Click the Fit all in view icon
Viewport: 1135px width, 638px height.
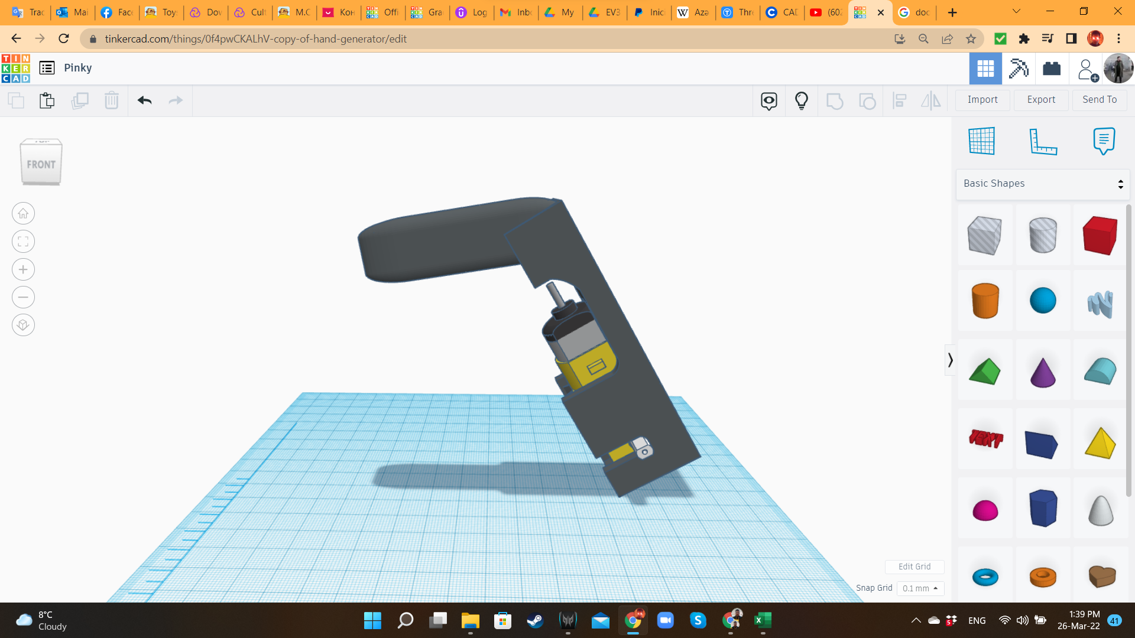23,242
